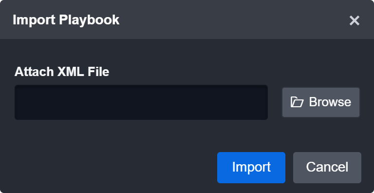This screenshot has width=374, height=193.
Task: Select the empty XML file path box
Action: click(x=141, y=102)
